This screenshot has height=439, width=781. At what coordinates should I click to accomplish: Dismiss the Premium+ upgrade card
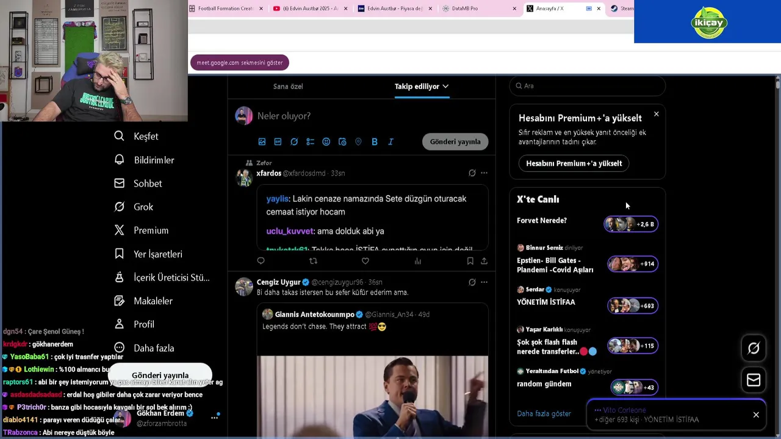click(656, 114)
